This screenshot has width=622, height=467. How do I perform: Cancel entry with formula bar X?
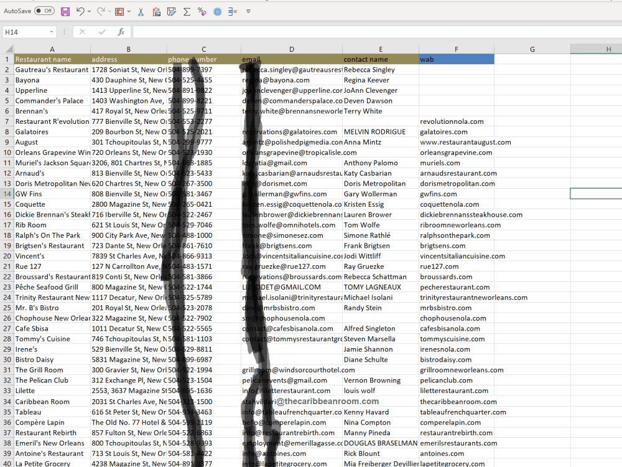tap(83, 32)
